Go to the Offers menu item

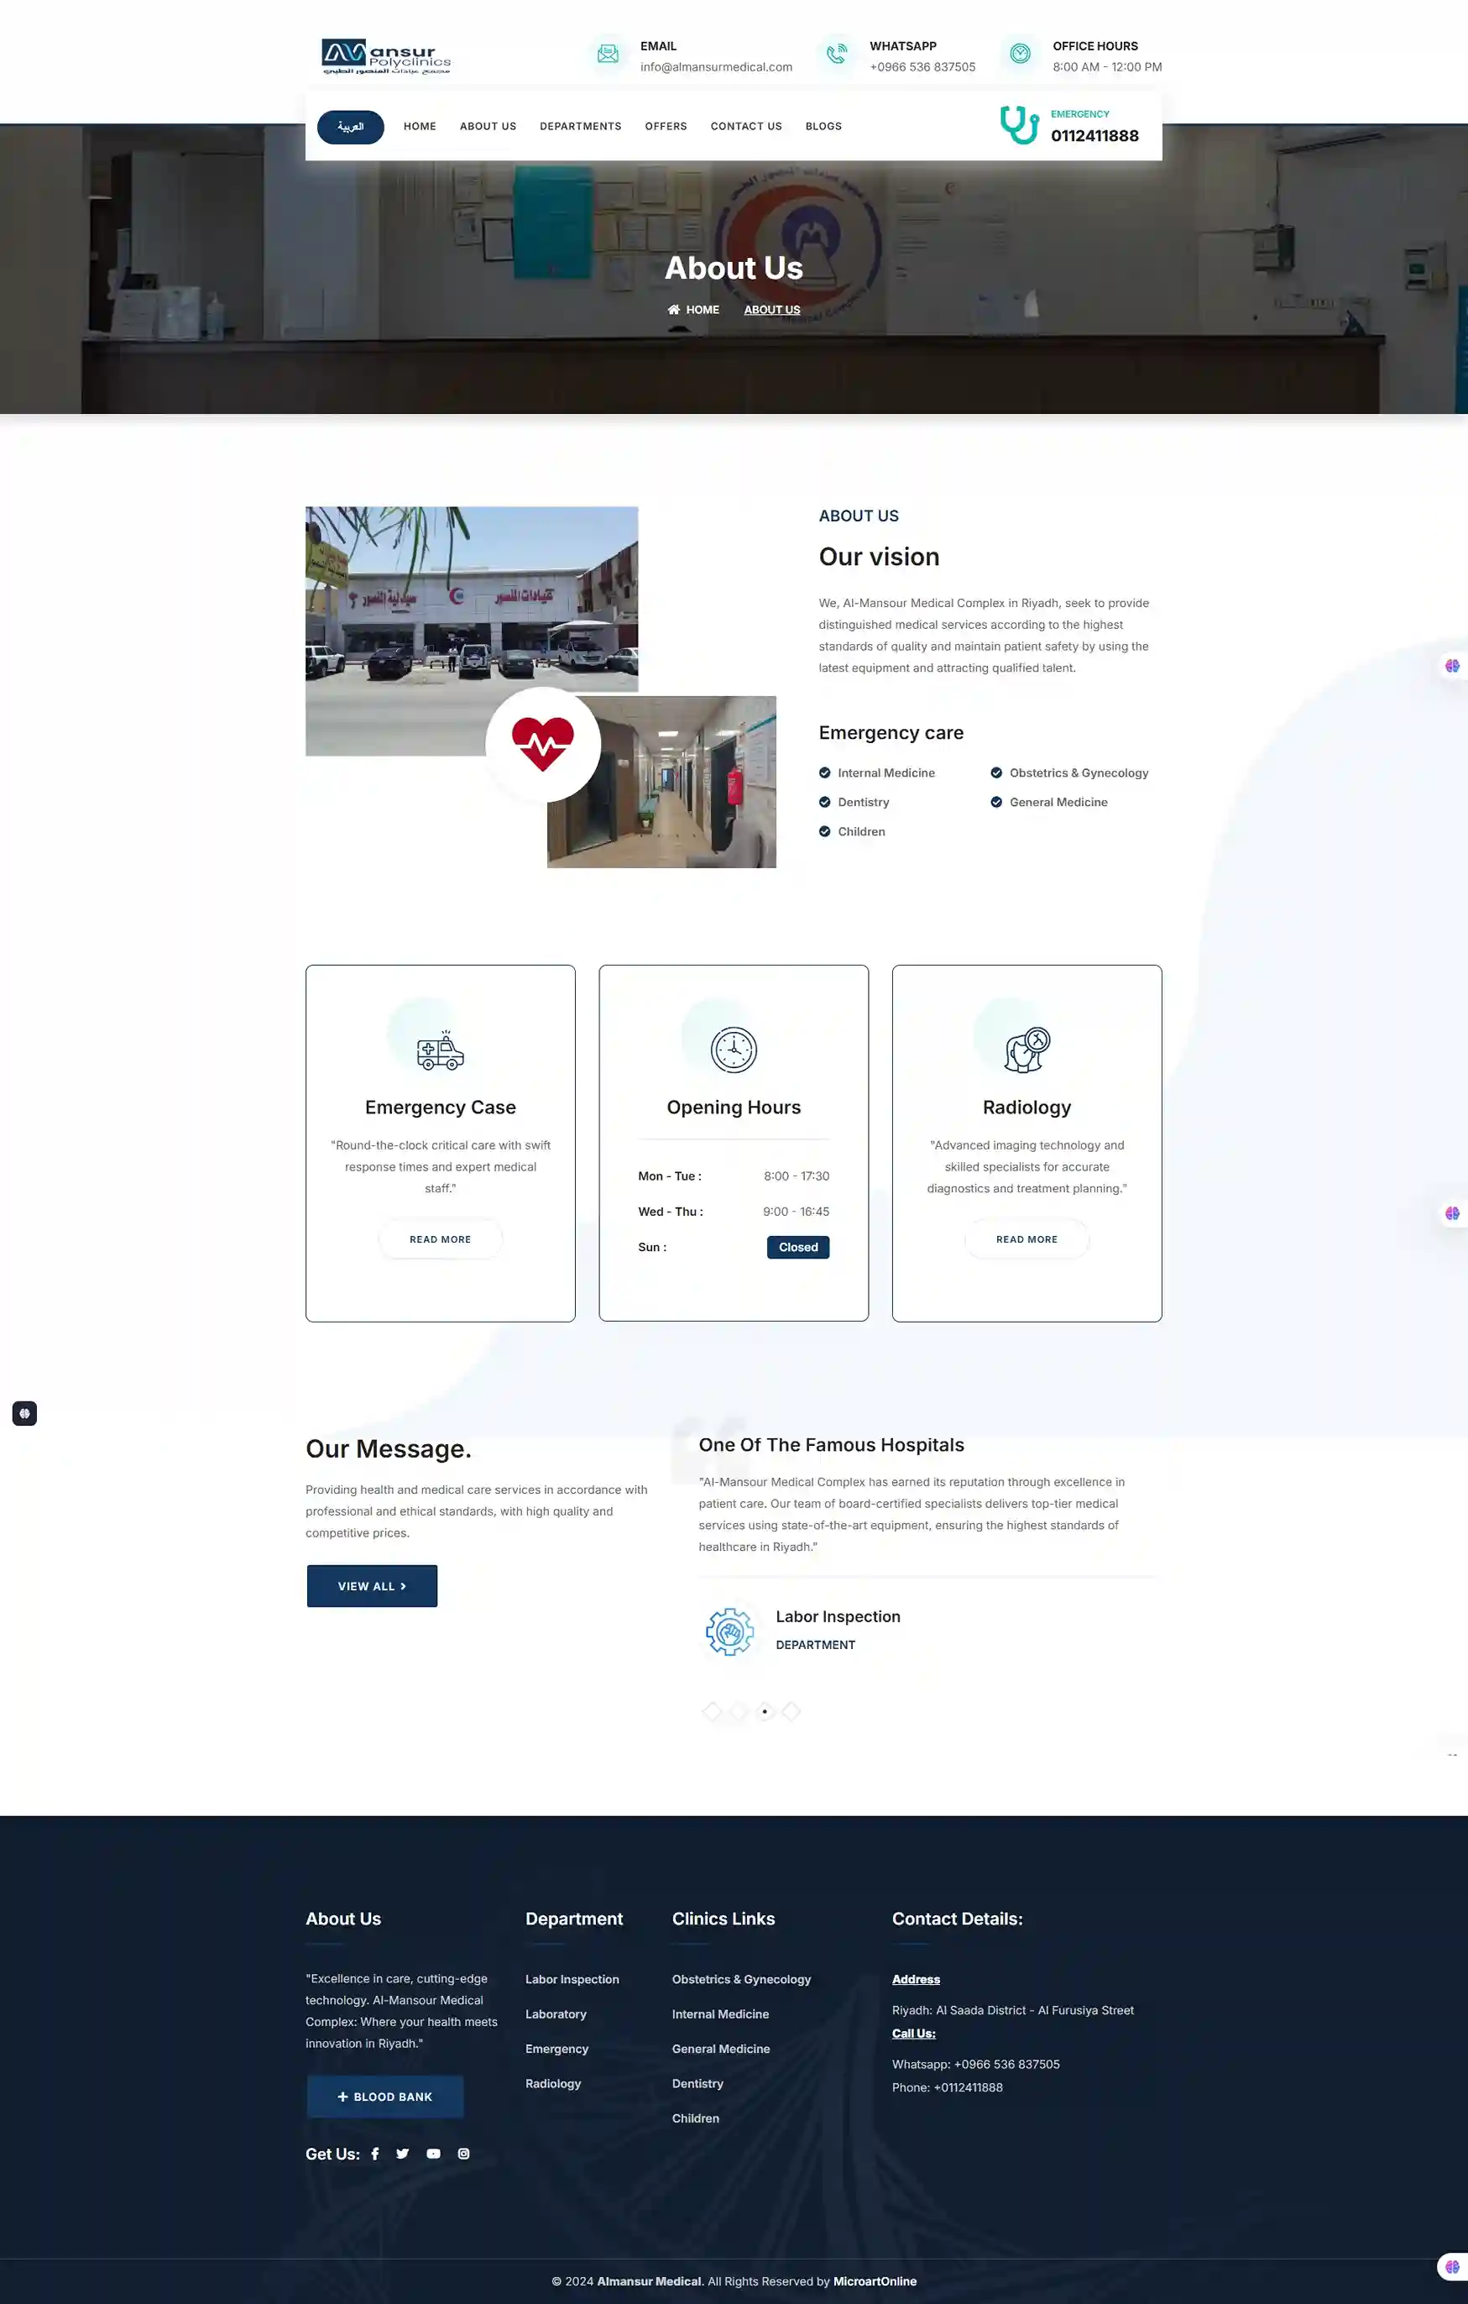[x=666, y=126]
